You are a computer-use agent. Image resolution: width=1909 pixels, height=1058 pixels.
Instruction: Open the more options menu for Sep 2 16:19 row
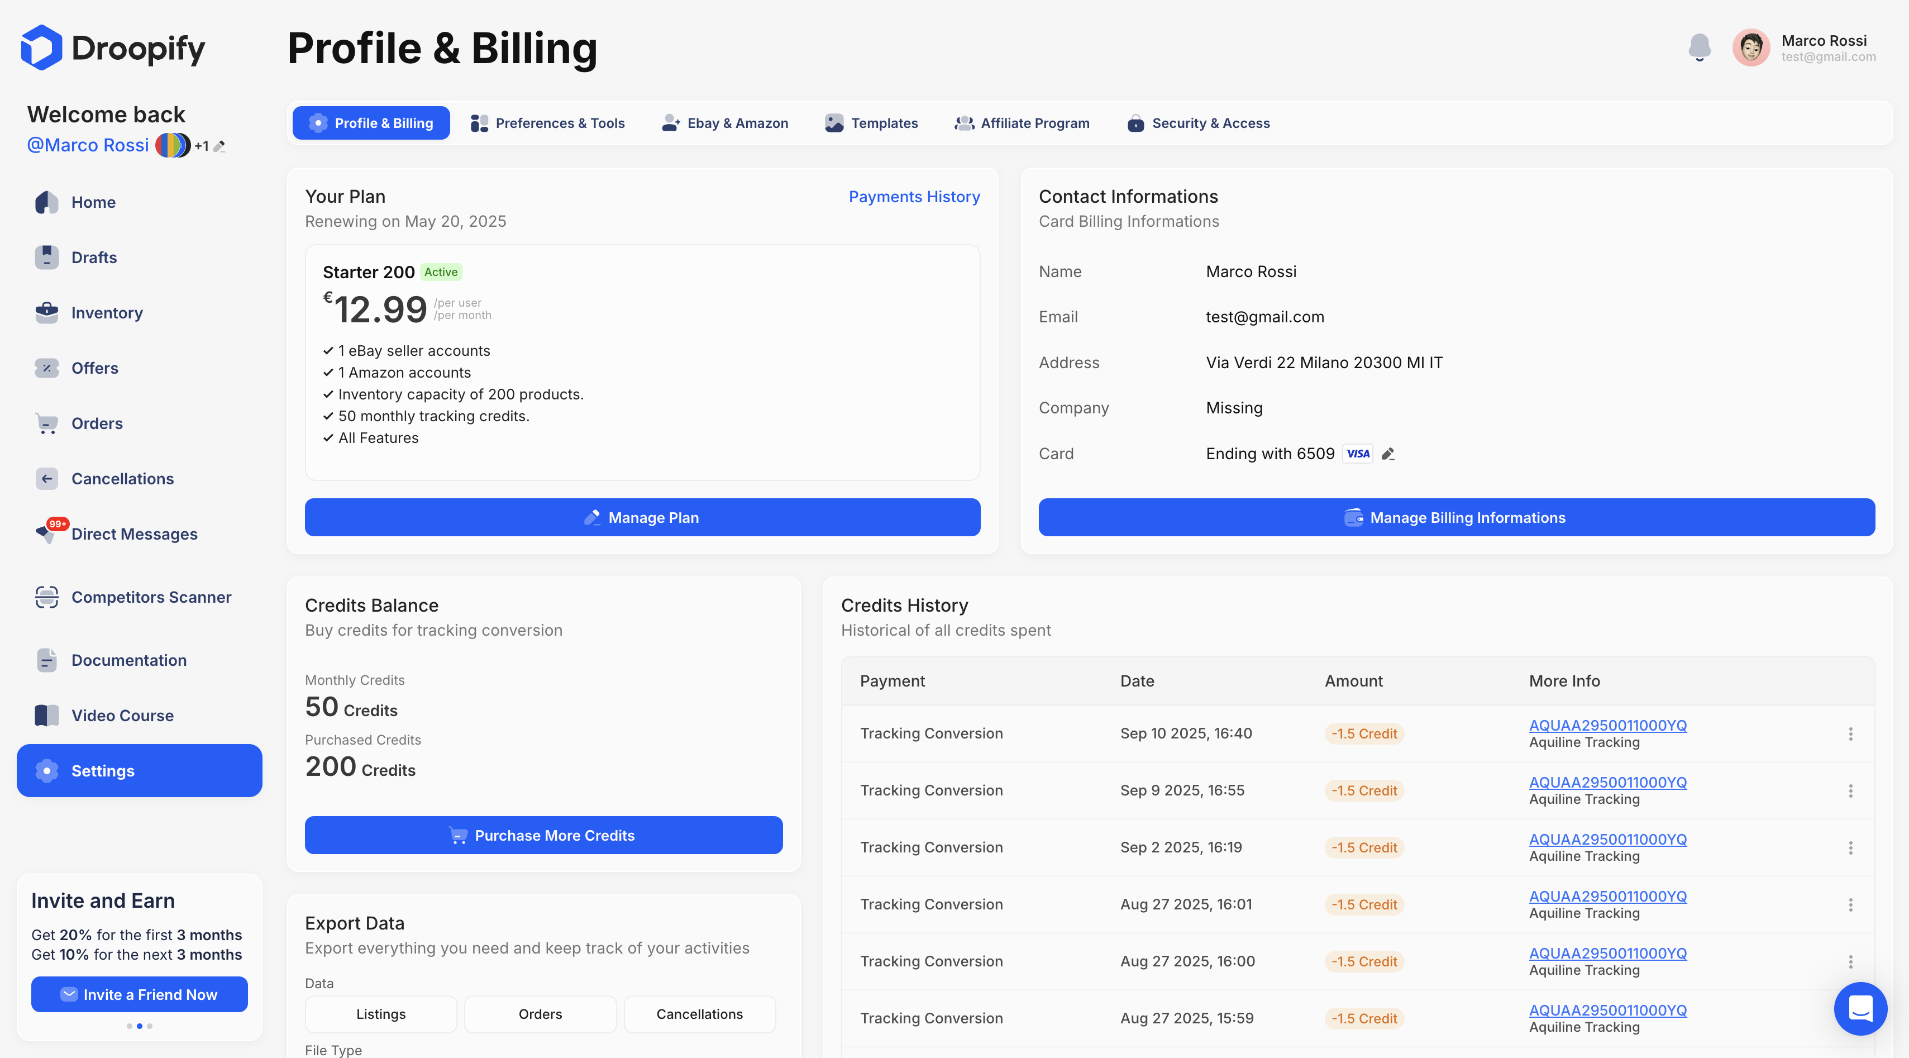(x=1850, y=847)
